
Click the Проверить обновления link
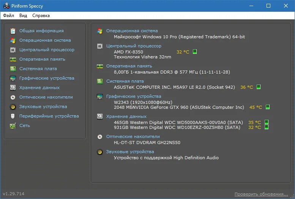[x=261, y=194]
